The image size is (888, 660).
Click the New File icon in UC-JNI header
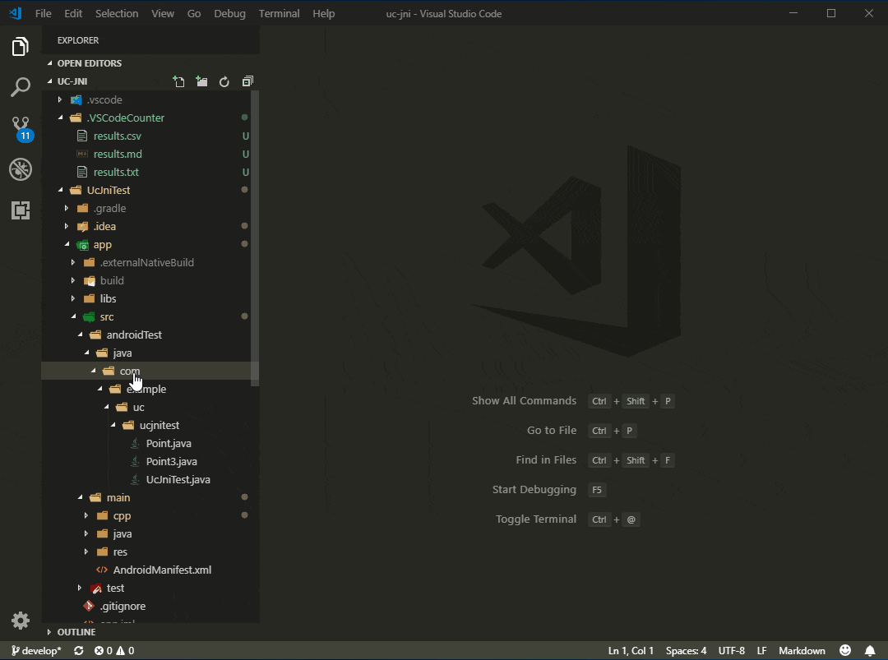pos(179,81)
